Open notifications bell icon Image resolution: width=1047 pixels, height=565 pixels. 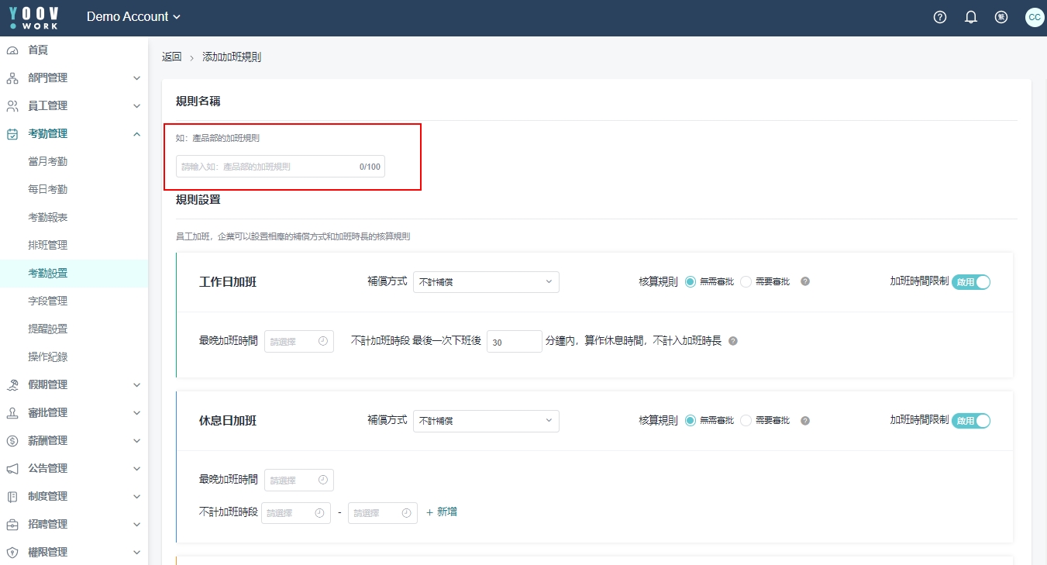pos(970,17)
